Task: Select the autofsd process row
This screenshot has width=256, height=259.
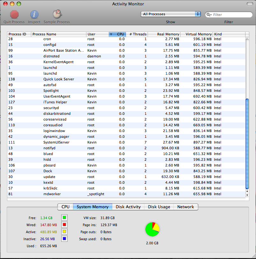Action: [127, 85]
